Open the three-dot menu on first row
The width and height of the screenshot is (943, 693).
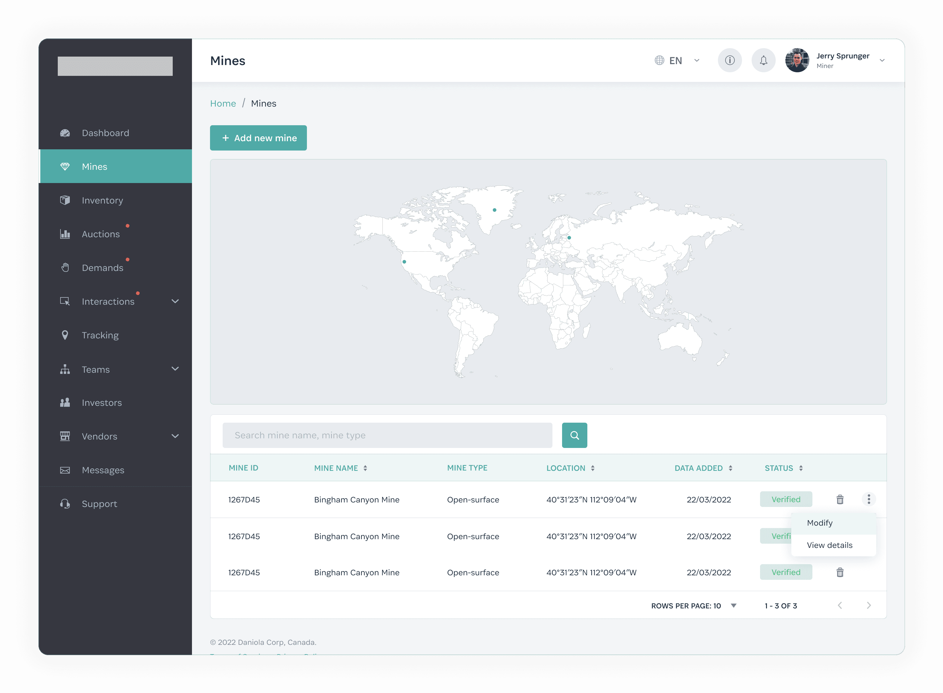(868, 499)
